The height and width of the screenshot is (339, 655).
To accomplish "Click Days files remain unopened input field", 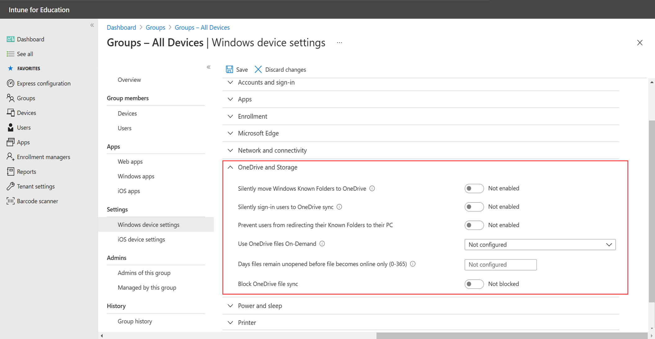I will pyautogui.click(x=501, y=264).
